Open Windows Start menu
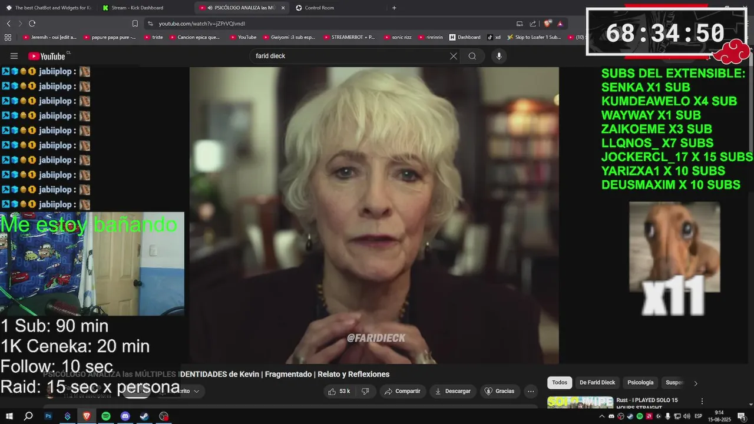The image size is (754, 424). 9,416
